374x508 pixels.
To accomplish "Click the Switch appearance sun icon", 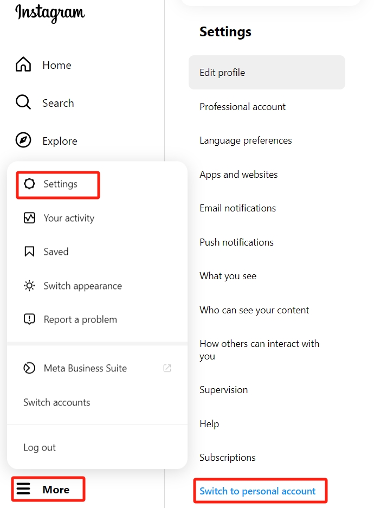I will tap(29, 286).
